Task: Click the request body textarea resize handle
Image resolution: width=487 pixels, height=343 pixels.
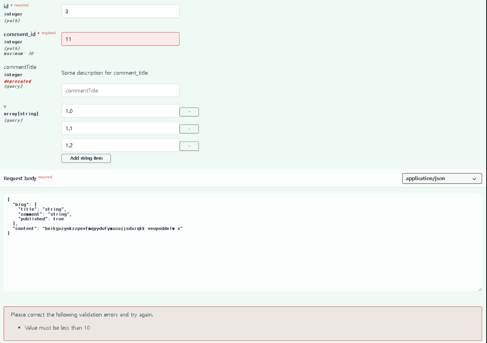Action: pyautogui.click(x=480, y=289)
